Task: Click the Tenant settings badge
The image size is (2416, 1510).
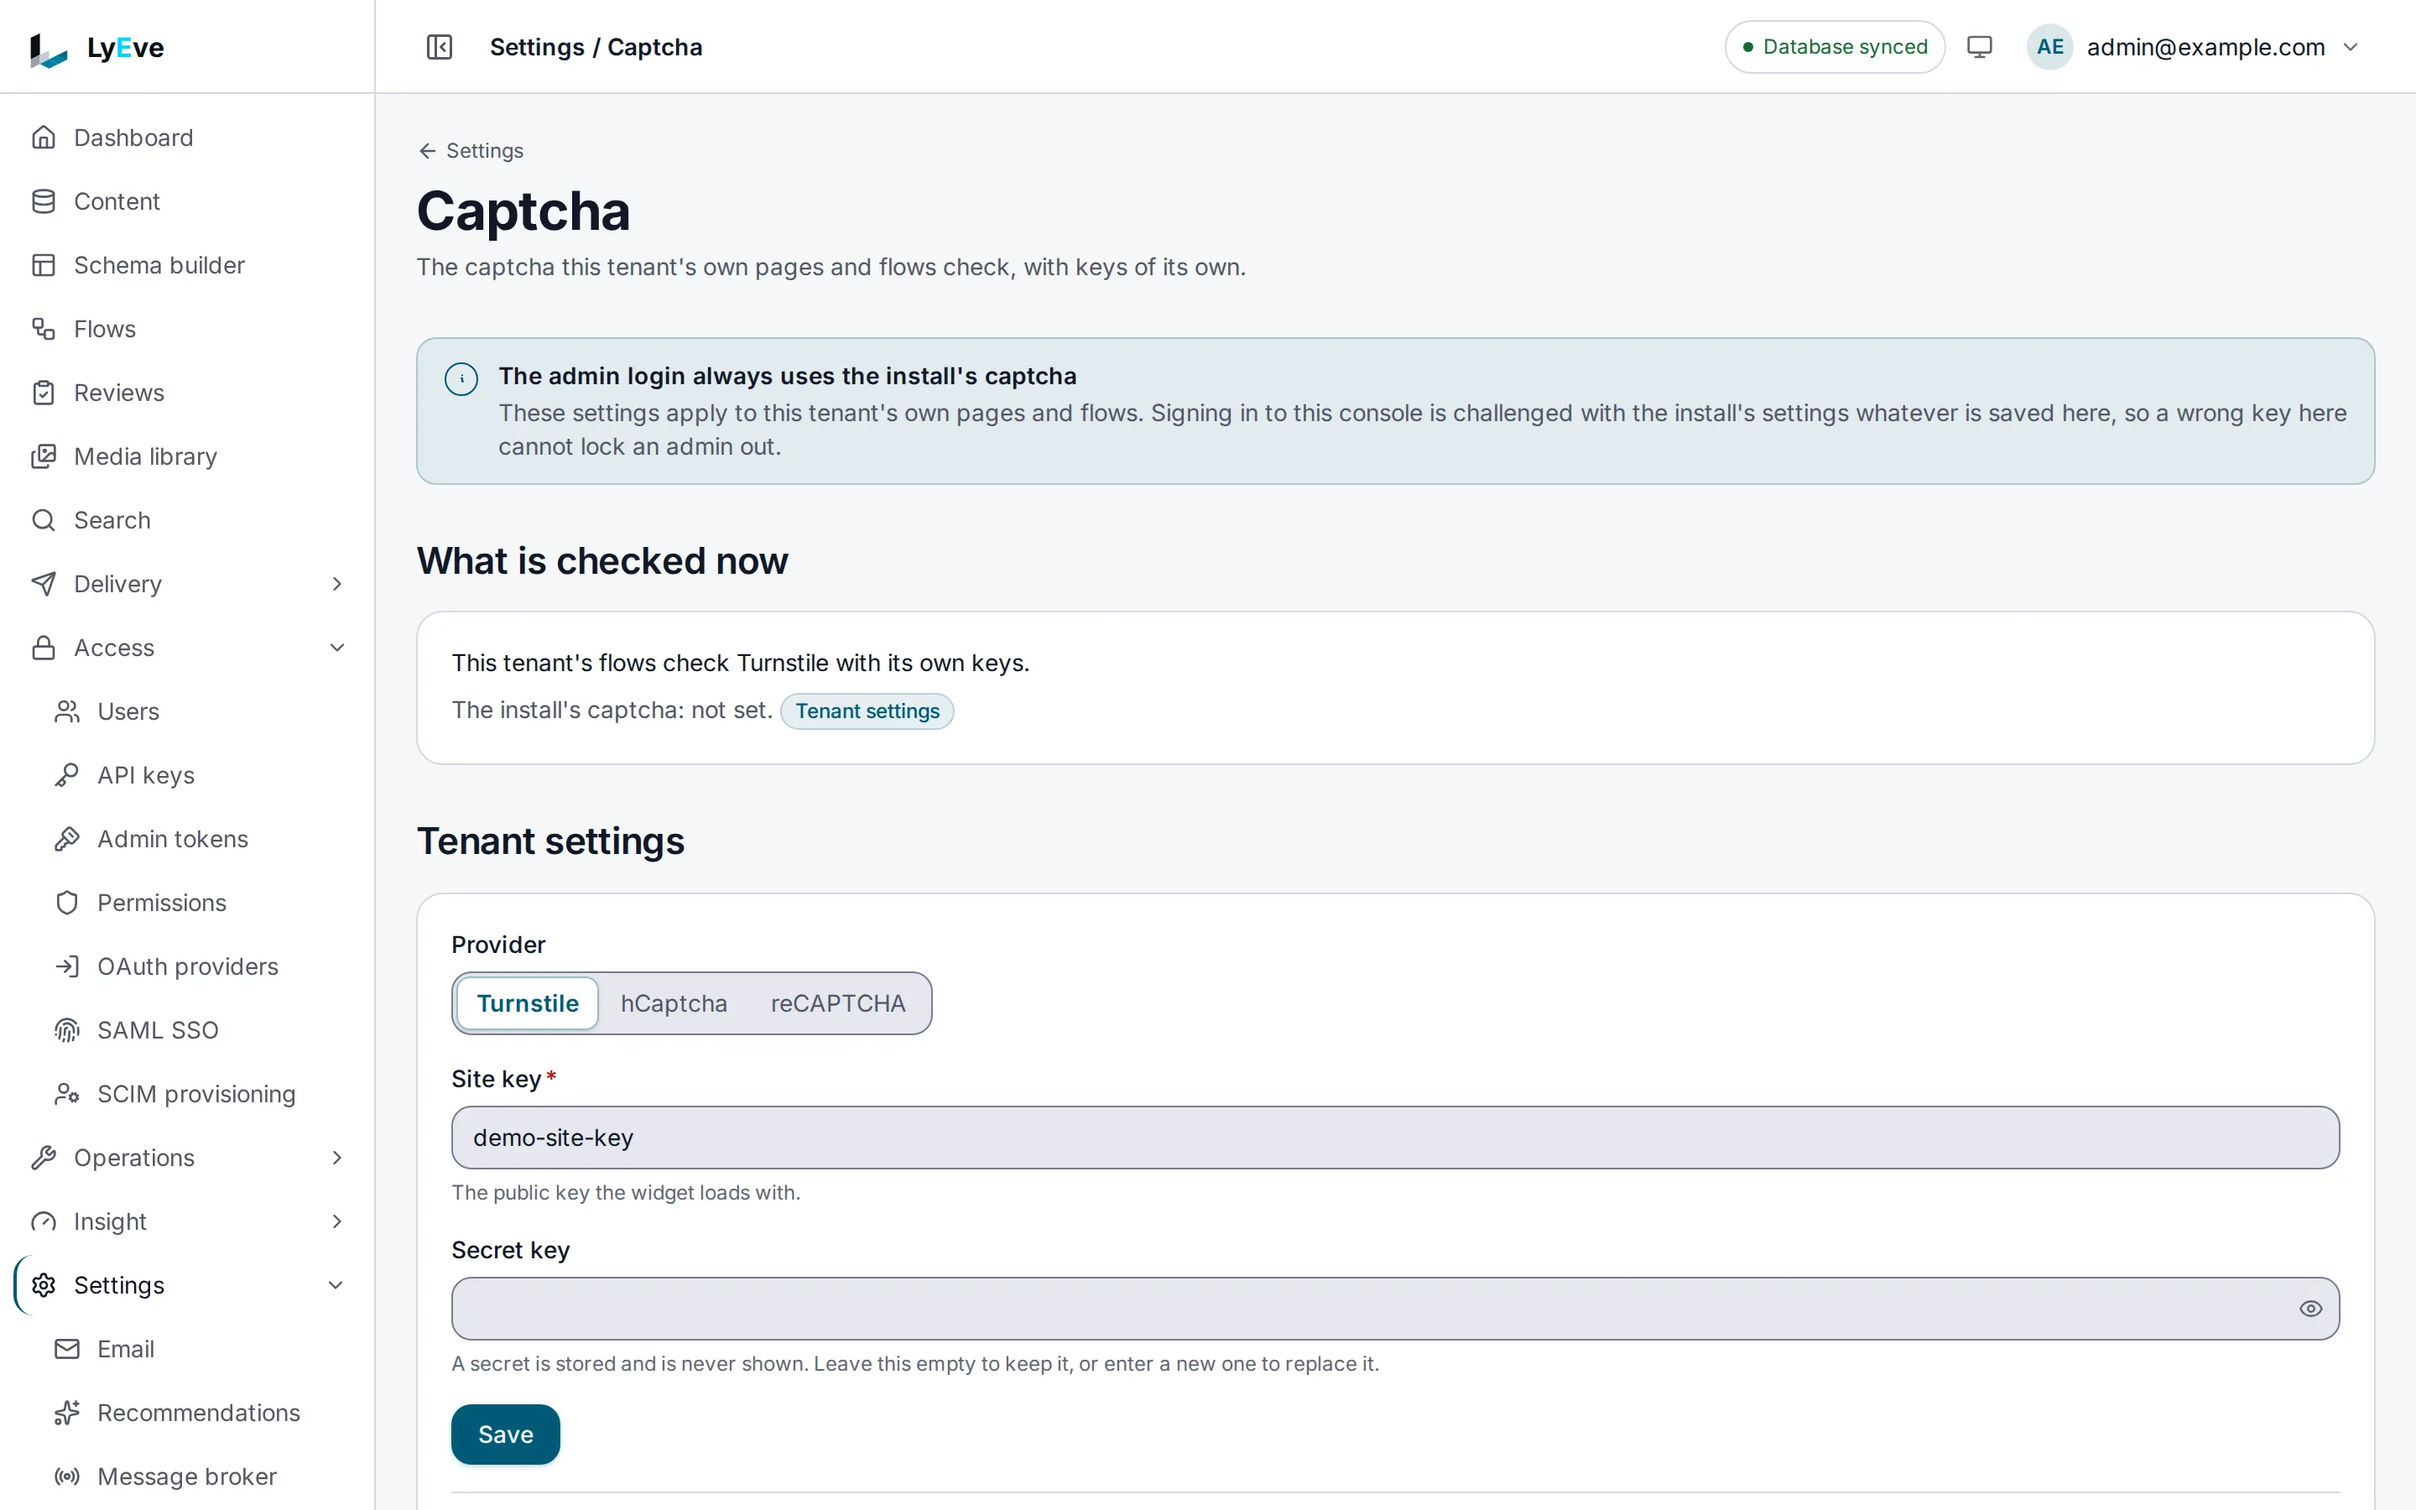Action: point(867,711)
